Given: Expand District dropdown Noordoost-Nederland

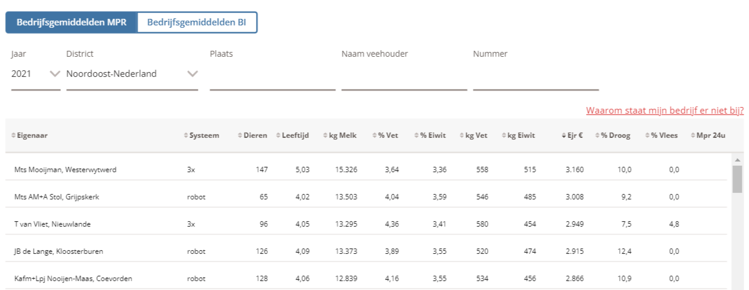Looking at the screenshot, I should pos(132,74).
